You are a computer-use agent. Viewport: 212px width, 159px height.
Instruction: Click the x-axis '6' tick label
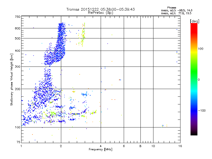pyautogui.click(x=124, y=146)
